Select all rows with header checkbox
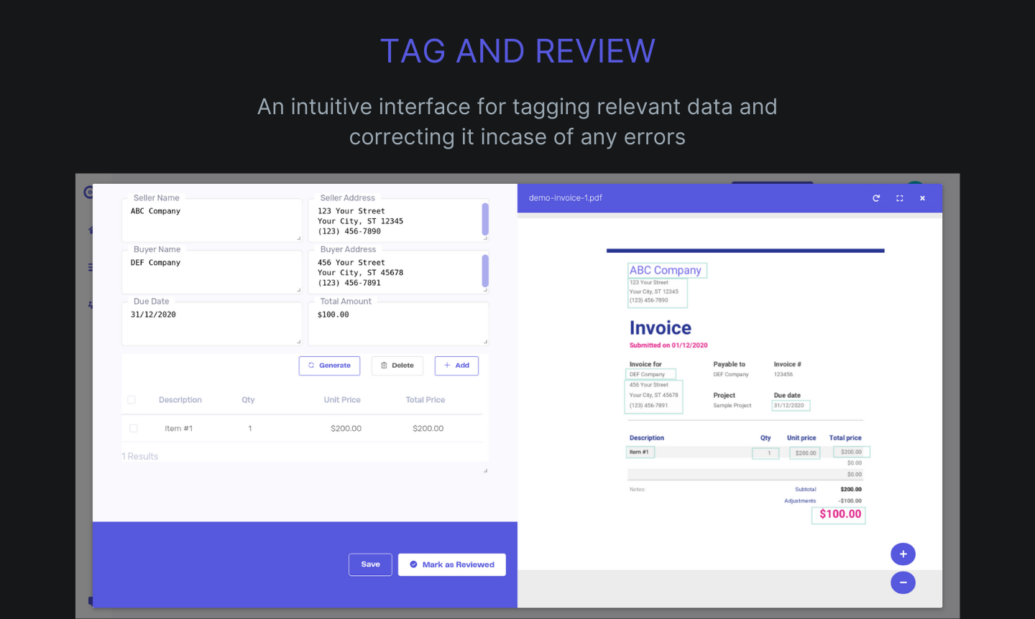Image resolution: width=1035 pixels, height=619 pixels. click(x=132, y=400)
